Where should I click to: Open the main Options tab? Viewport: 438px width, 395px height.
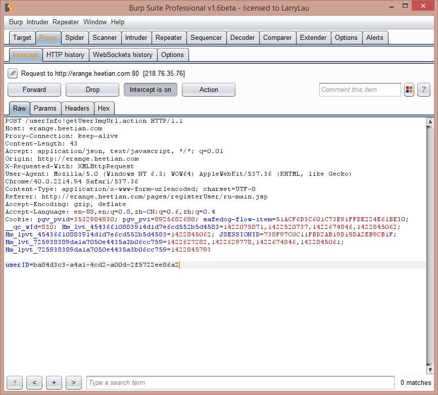[x=346, y=38]
